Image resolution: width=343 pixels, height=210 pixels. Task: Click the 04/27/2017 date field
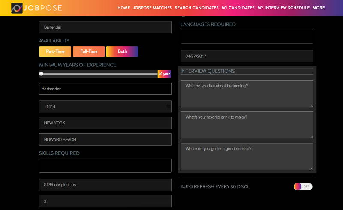(247, 56)
